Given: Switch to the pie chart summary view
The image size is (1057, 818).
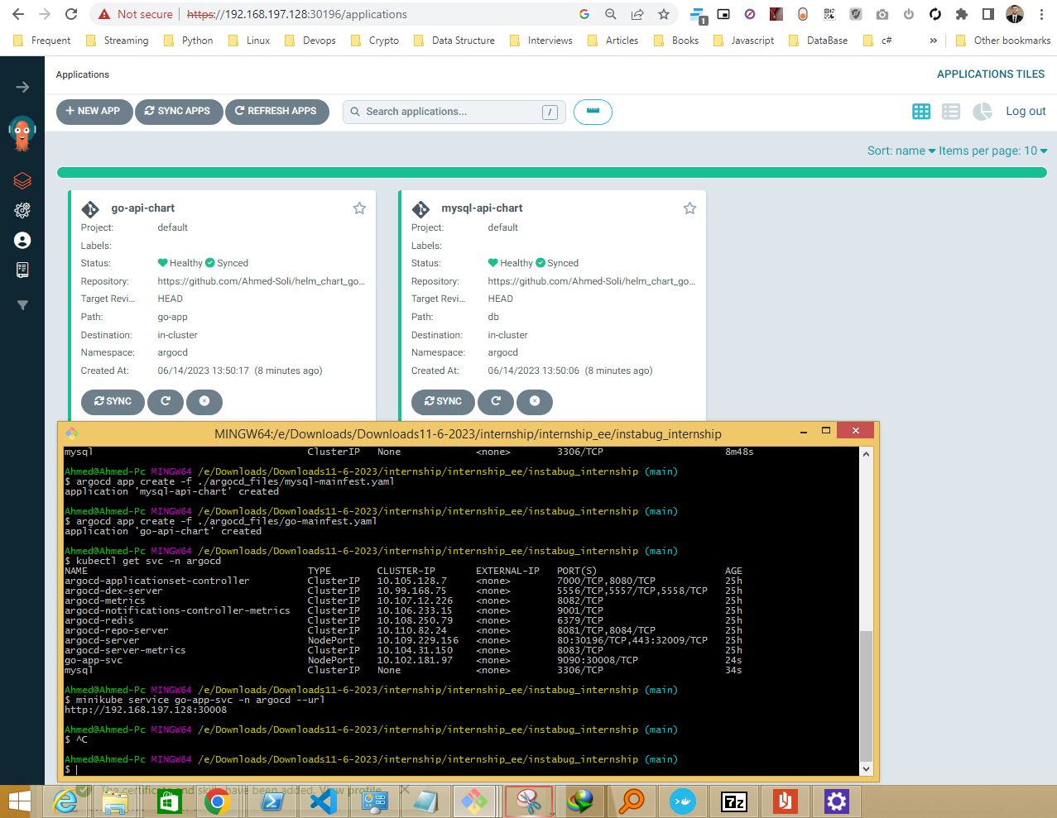Looking at the screenshot, I should (x=982, y=112).
